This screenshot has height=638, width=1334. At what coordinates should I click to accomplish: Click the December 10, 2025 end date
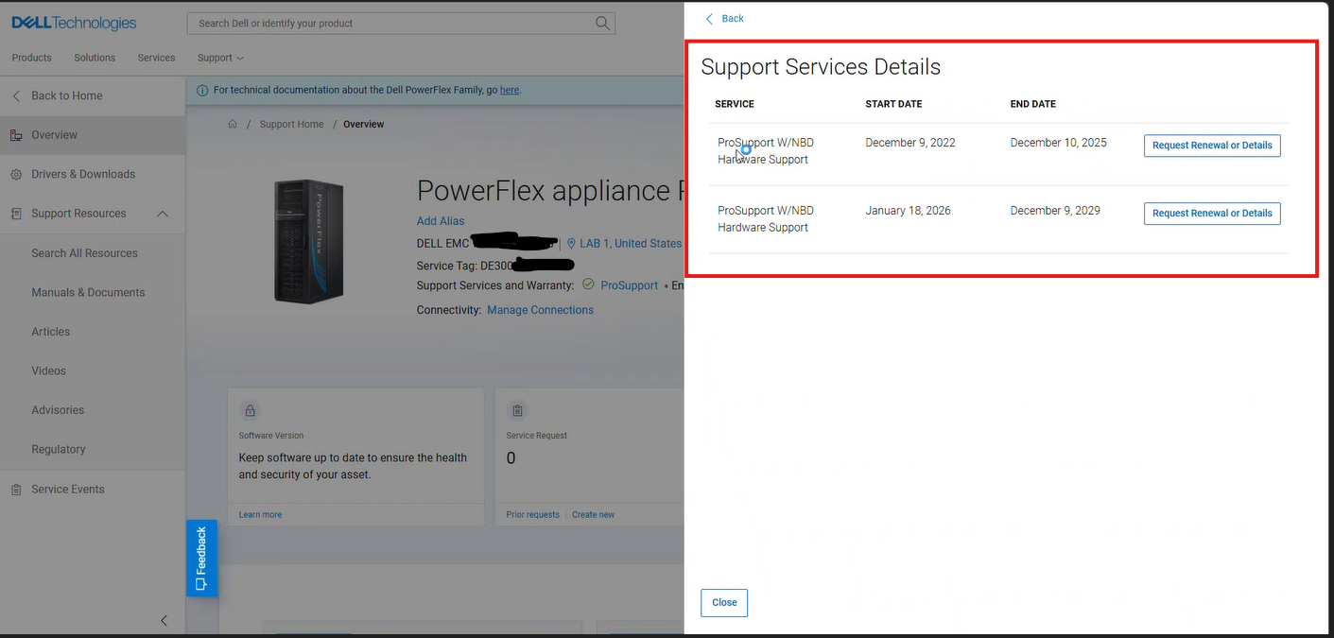(x=1058, y=143)
